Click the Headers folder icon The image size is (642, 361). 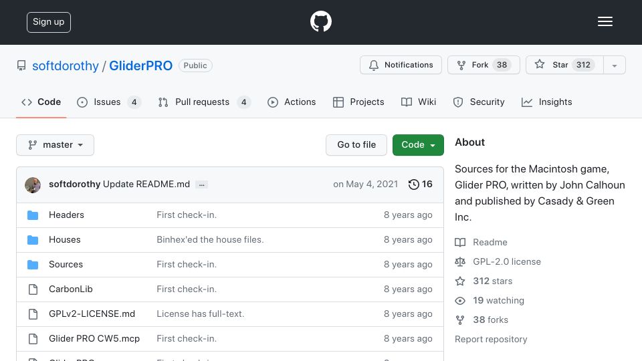click(x=33, y=215)
